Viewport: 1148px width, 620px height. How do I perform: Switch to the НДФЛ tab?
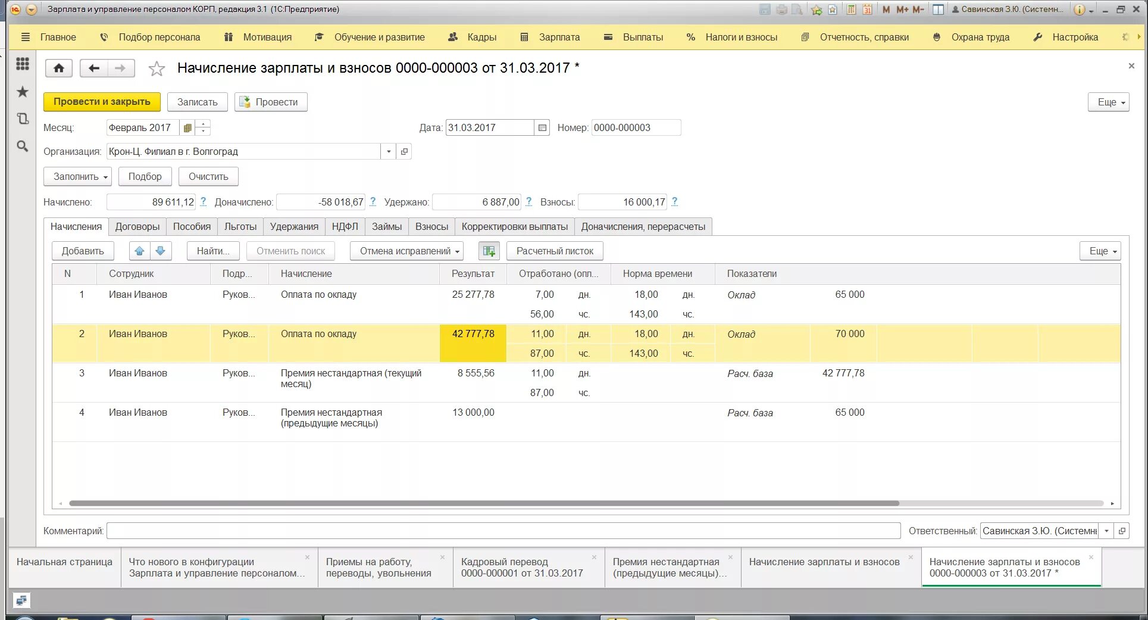[345, 226]
